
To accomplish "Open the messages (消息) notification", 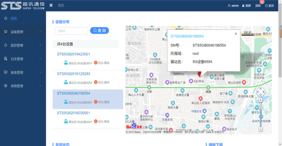I will tap(258, 6).
